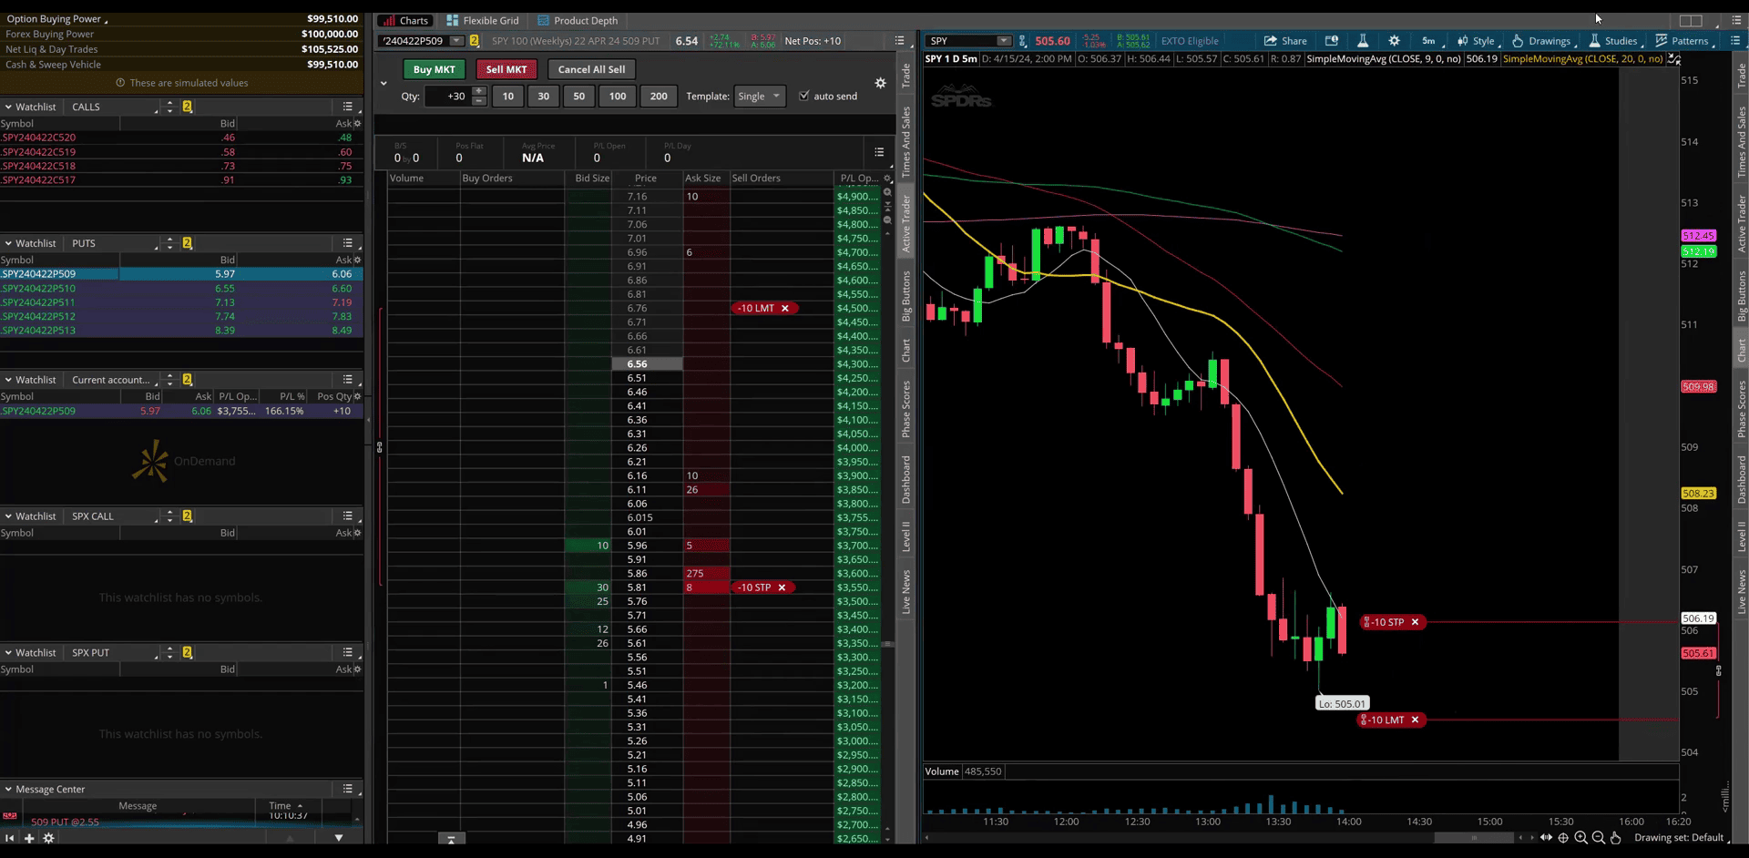Select the pan hand tool below chart
Screen dimensions: 1749x858
tap(1615, 838)
